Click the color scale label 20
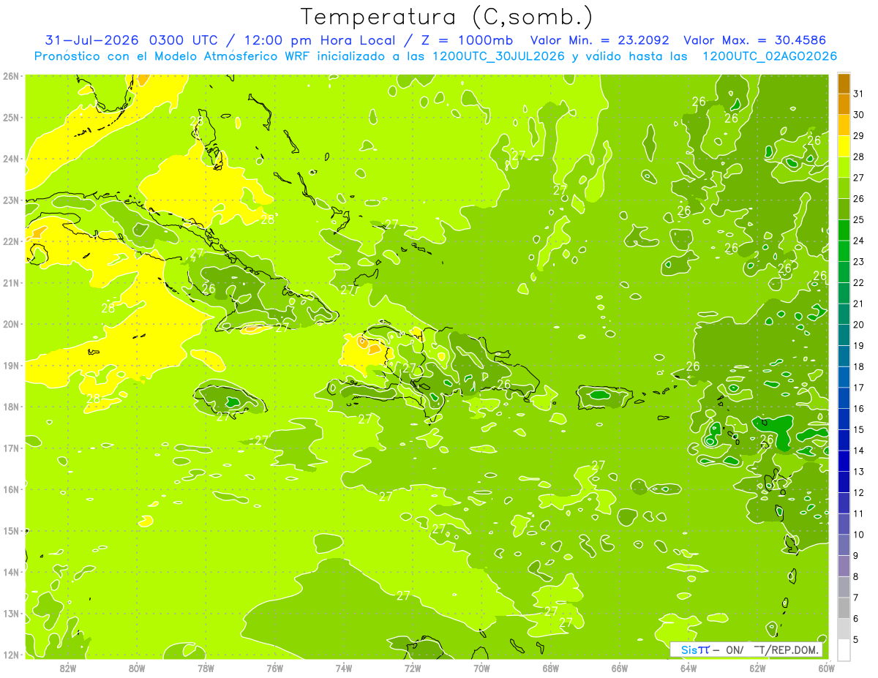 coord(858,325)
